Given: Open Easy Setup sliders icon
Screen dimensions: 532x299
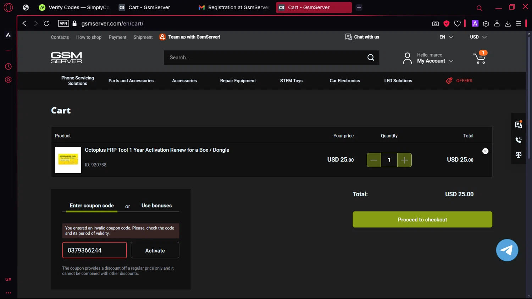Looking at the screenshot, I should tap(519, 23).
